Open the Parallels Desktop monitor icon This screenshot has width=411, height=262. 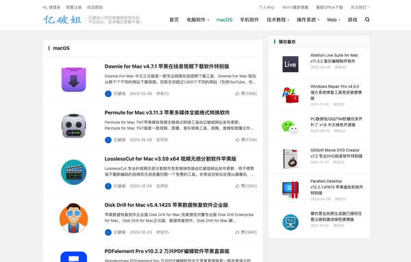tap(290, 189)
